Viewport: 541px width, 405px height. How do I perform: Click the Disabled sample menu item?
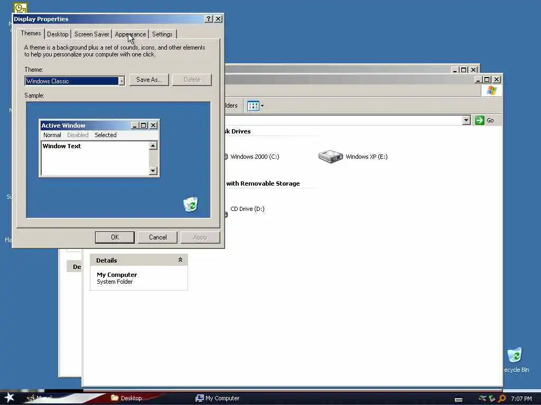[x=78, y=135]
